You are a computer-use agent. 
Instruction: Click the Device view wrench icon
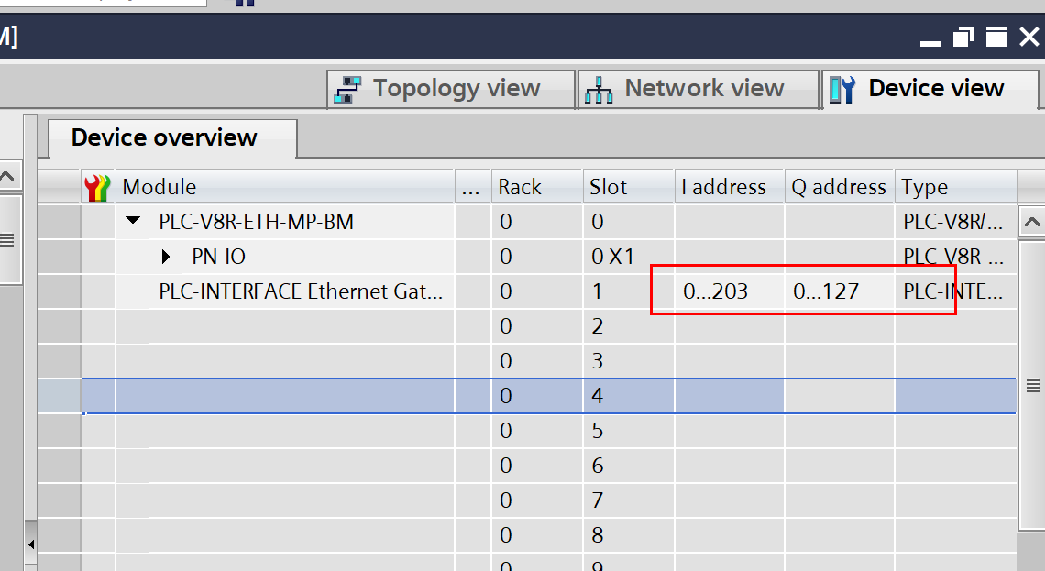click(841, 89)
